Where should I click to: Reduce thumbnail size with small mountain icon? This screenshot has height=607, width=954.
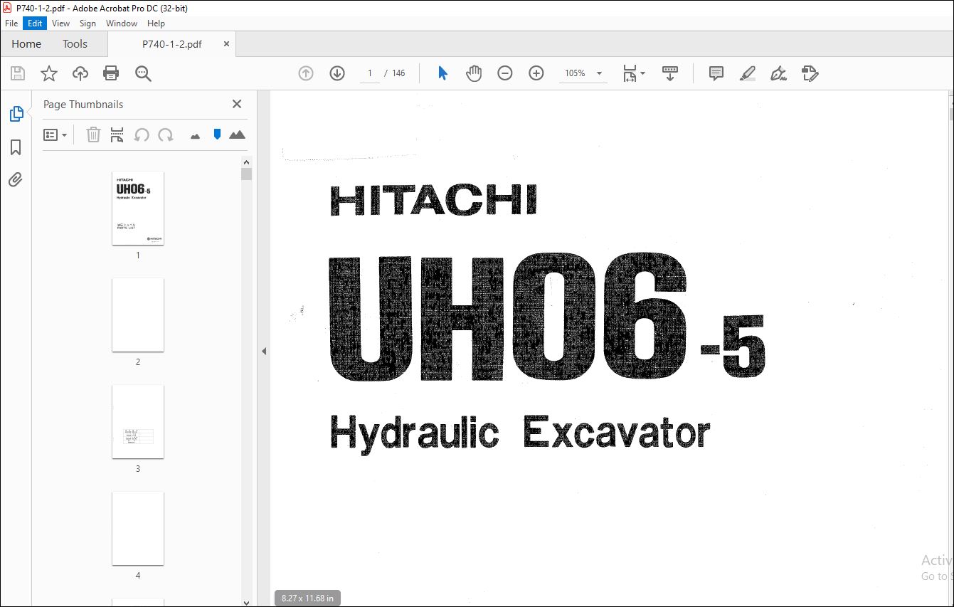[x=195, y=136]
